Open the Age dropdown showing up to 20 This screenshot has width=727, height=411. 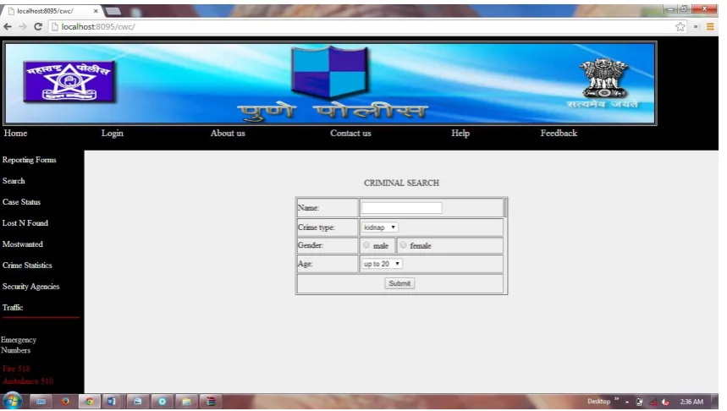pyautogui.click(x=382, y=264)
